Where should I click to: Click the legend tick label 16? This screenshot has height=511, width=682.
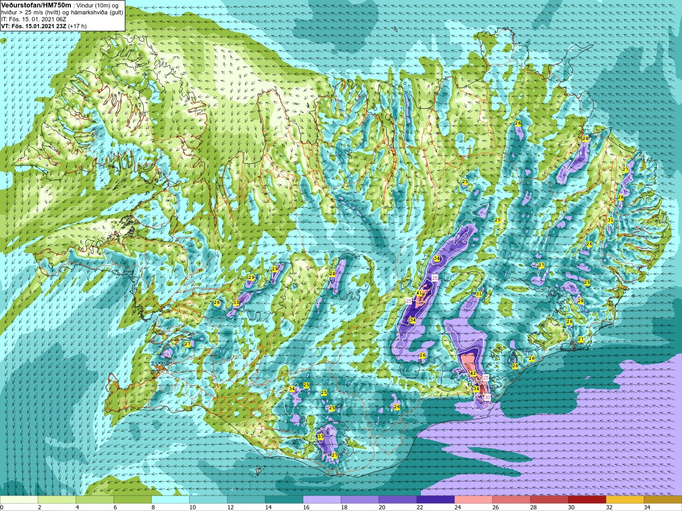point(306,507)
